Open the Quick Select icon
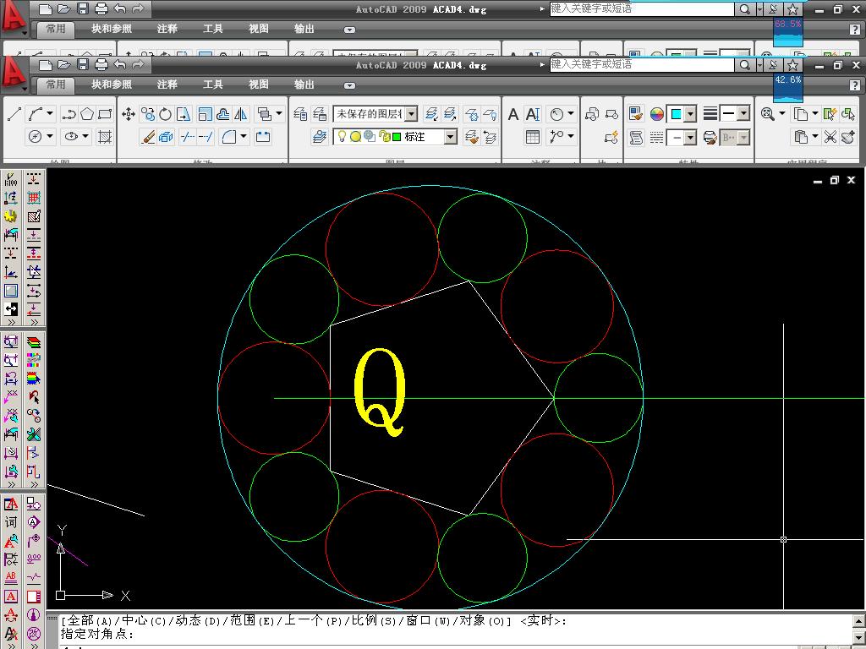The width and height of the screenshot is (866, 649). [x=830, y=114]
